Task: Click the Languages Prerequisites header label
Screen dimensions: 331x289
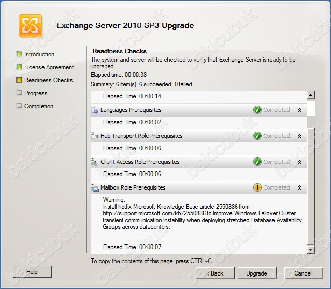Action: tap(131, 110)
